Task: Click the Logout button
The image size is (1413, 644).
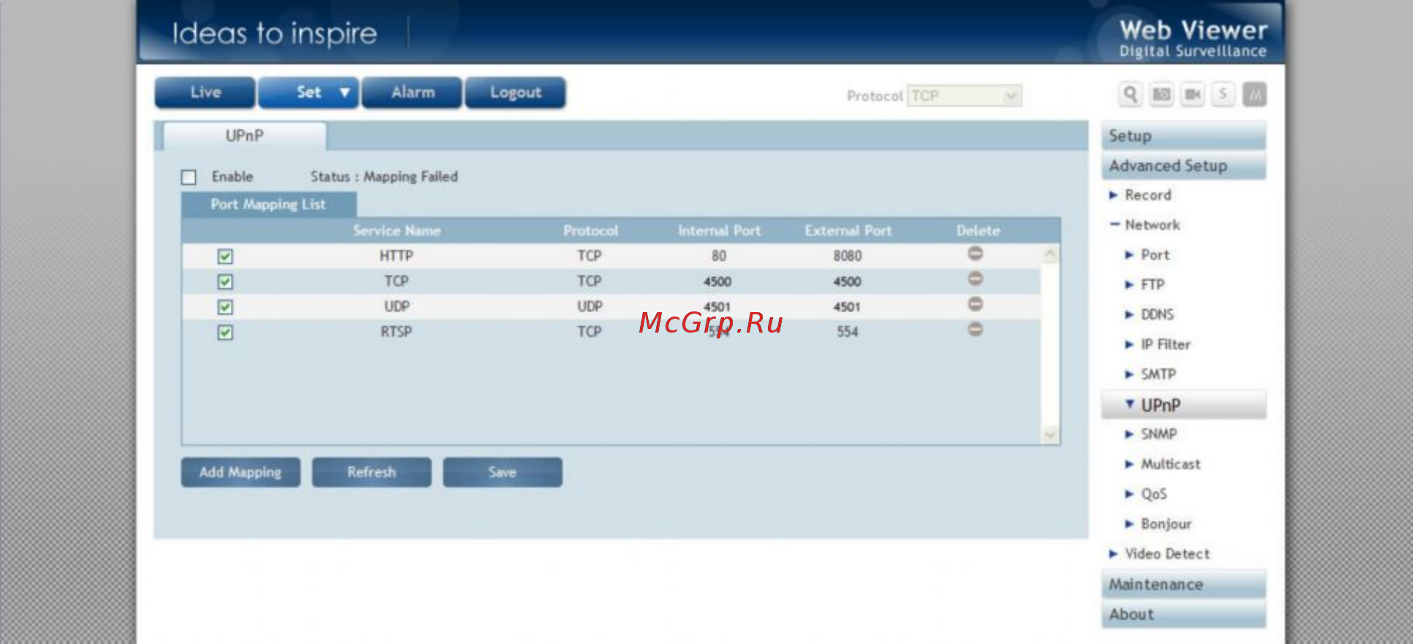Action: tap(516, 93)
